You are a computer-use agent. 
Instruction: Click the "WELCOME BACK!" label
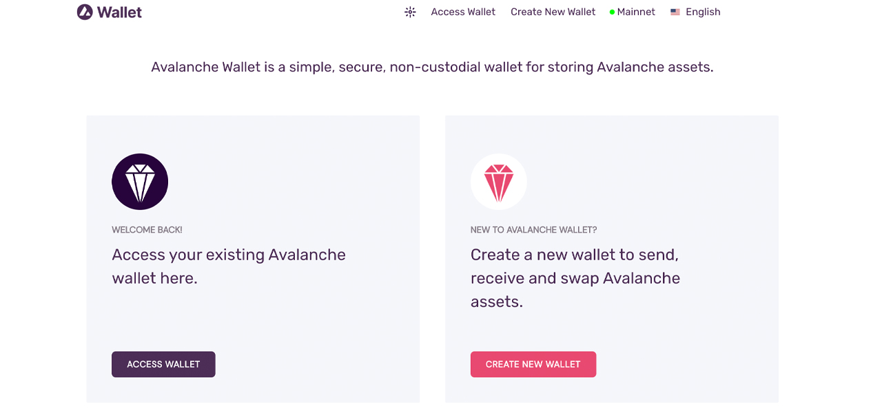coord(147,230)
